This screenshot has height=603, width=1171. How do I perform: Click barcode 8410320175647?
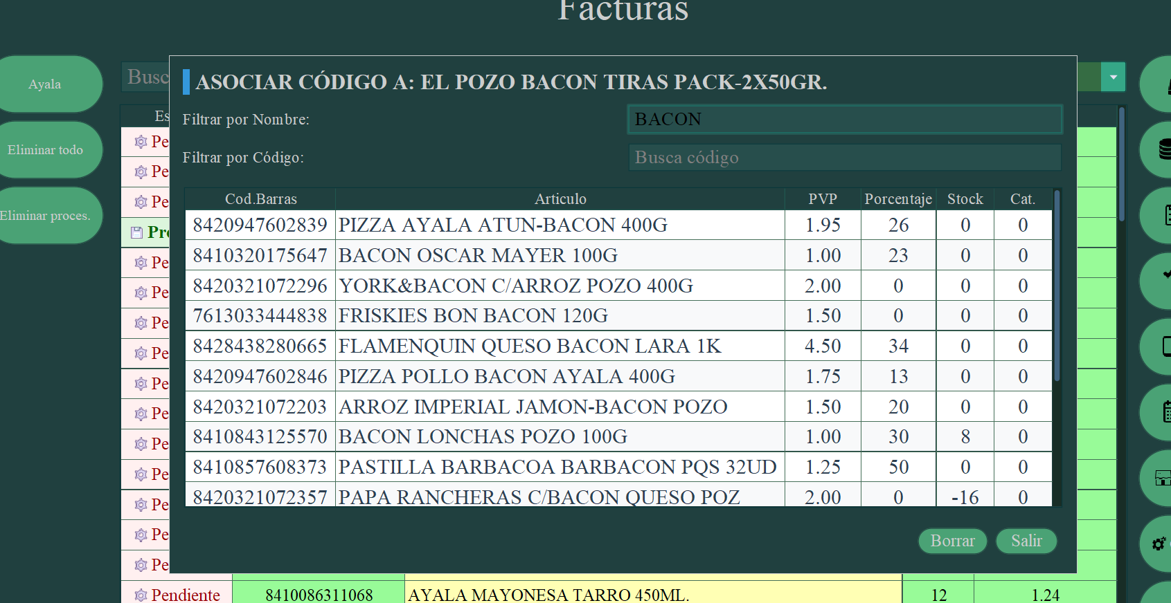point(260,256)
